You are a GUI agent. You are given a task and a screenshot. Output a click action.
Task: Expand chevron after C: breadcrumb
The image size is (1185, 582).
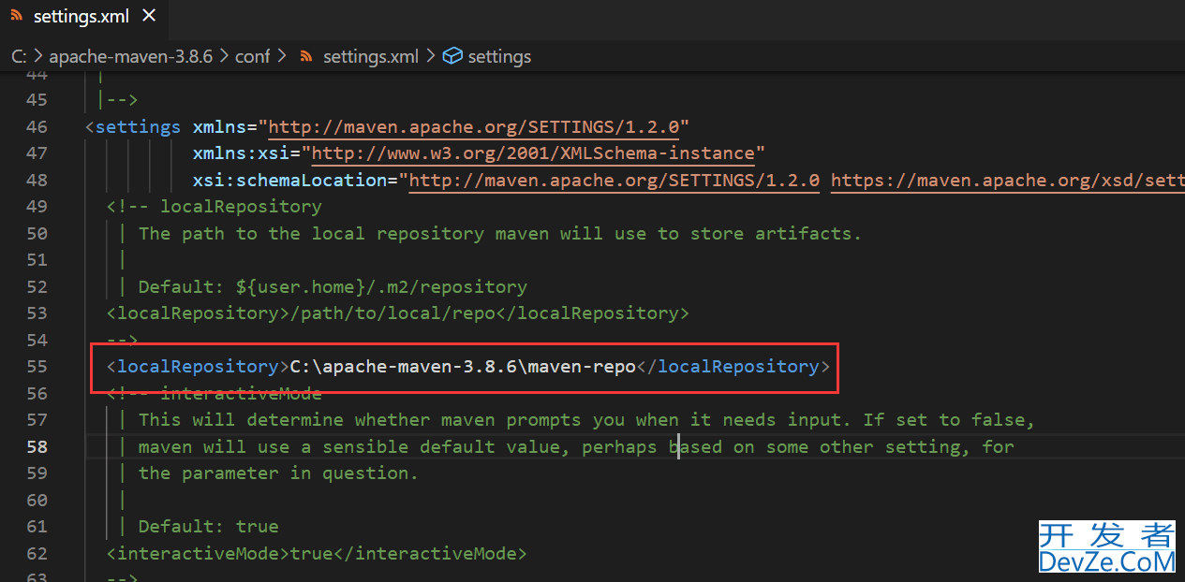pyautogui.click(x=37, y=56)
